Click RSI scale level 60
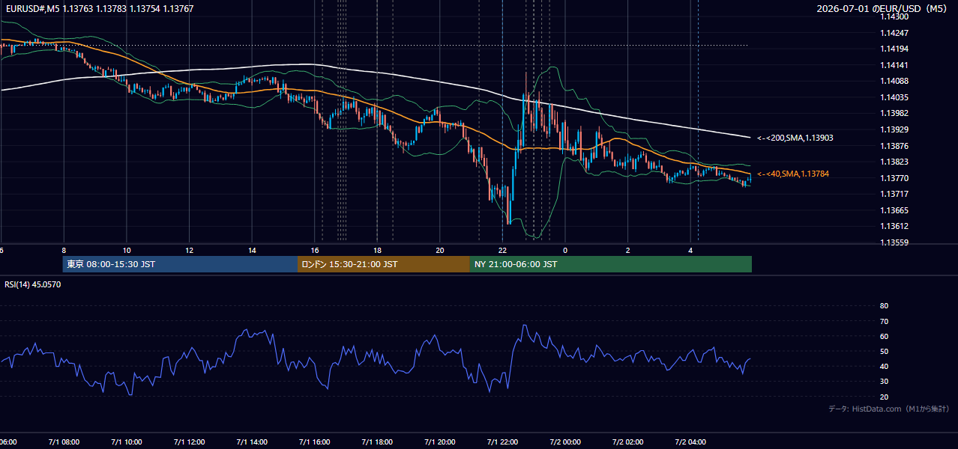The width and height of the screenshot is (958, 449). (x=884, y=336)
